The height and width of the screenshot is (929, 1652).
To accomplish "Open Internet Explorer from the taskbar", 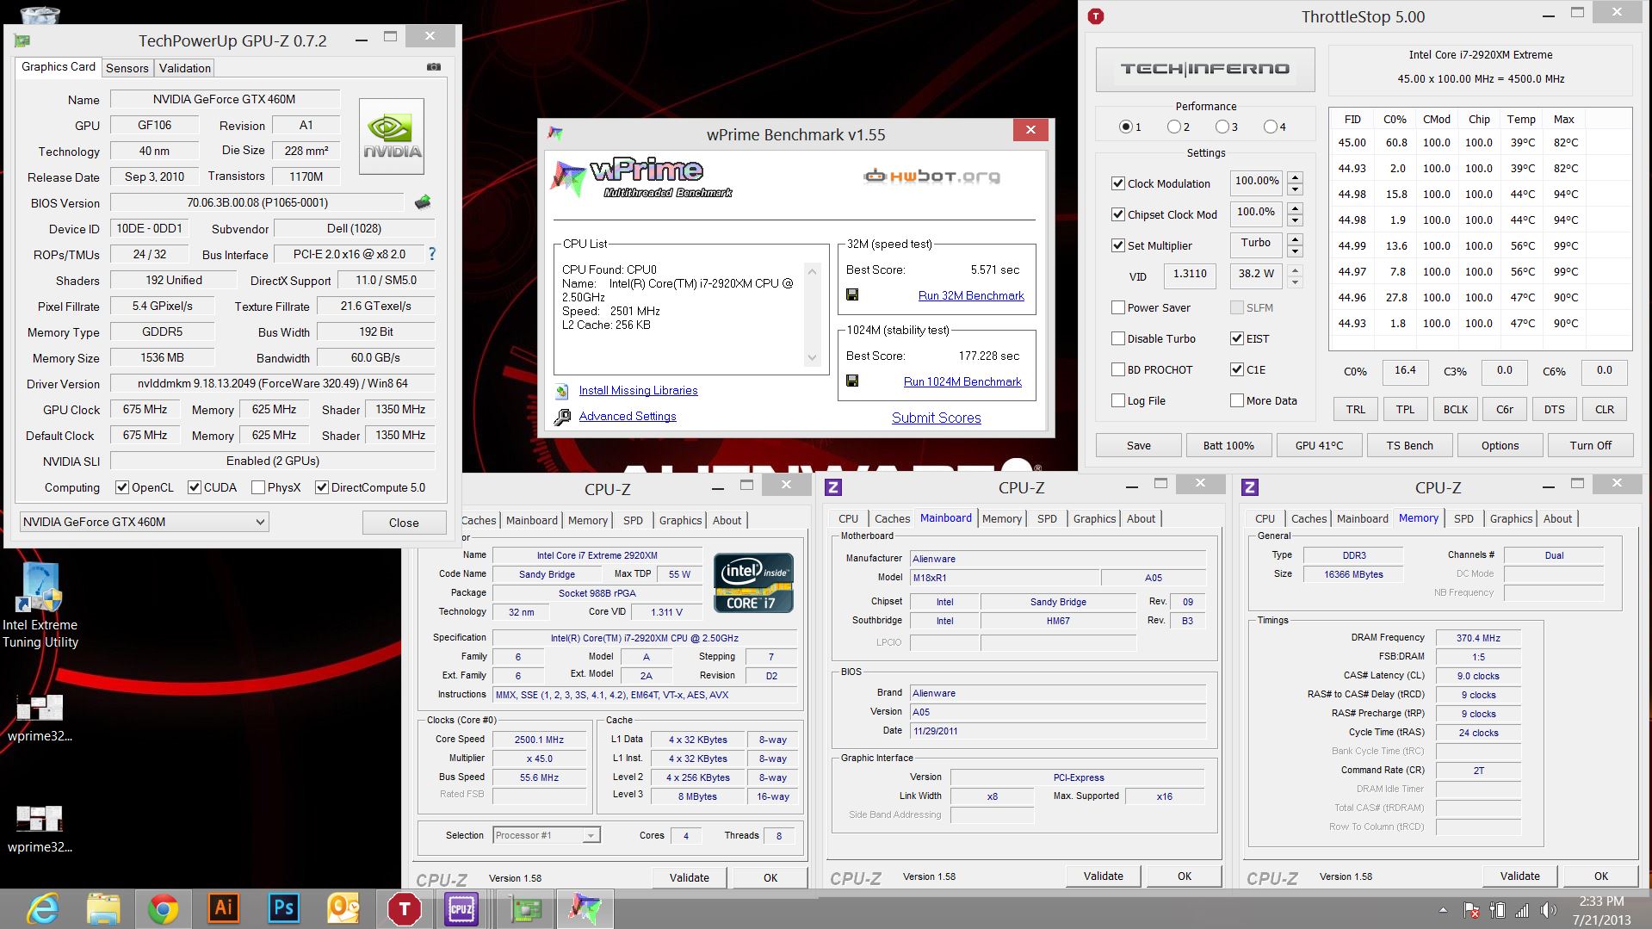I will 43,908.
